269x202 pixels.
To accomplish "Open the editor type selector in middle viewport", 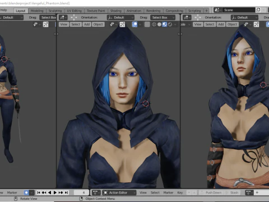I will coord(63,17).
